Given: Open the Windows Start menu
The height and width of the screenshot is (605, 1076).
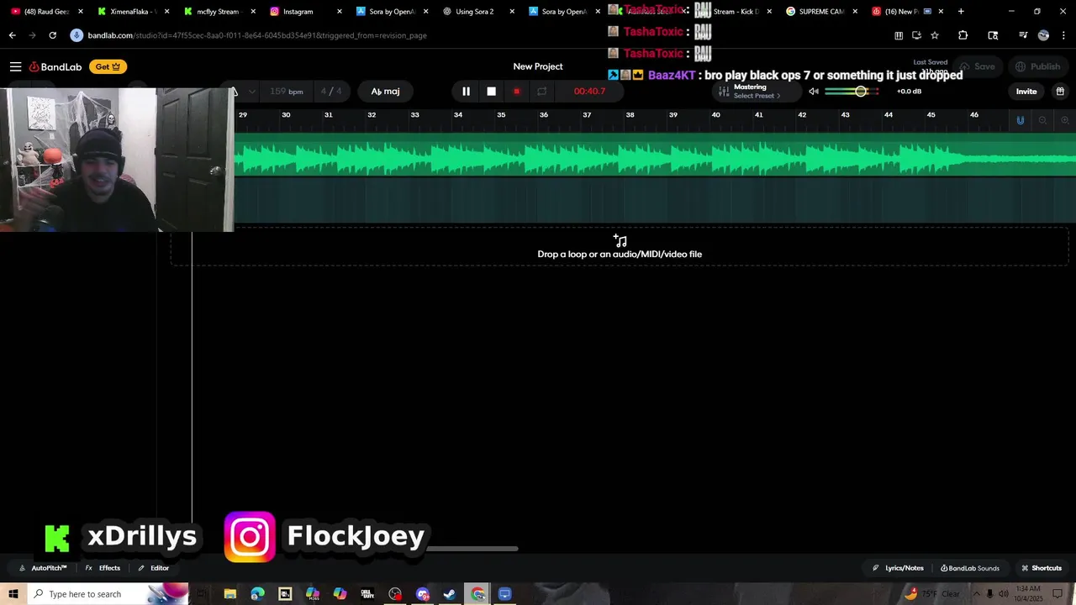Looking at the screenshot, I should pyautogui.click(x=13, y=594).
